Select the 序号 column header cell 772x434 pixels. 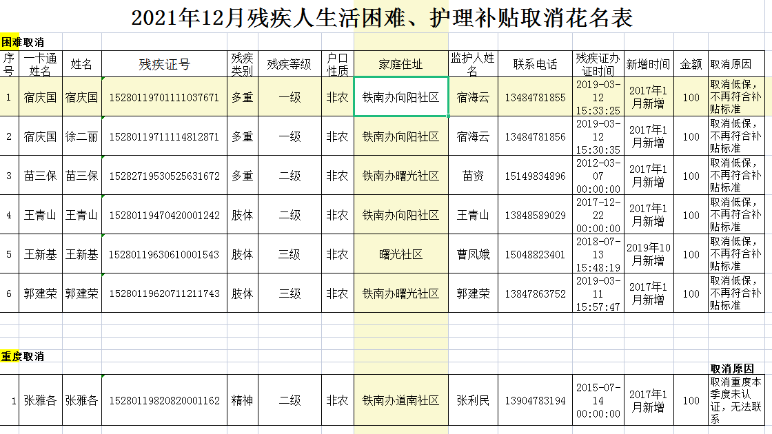coord(9,64)
